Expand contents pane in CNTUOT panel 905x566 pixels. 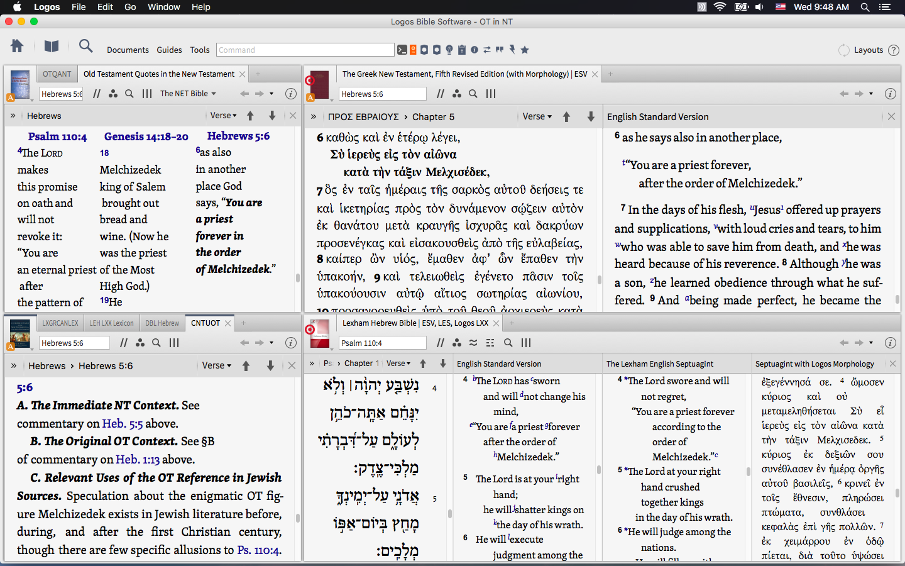13,365
